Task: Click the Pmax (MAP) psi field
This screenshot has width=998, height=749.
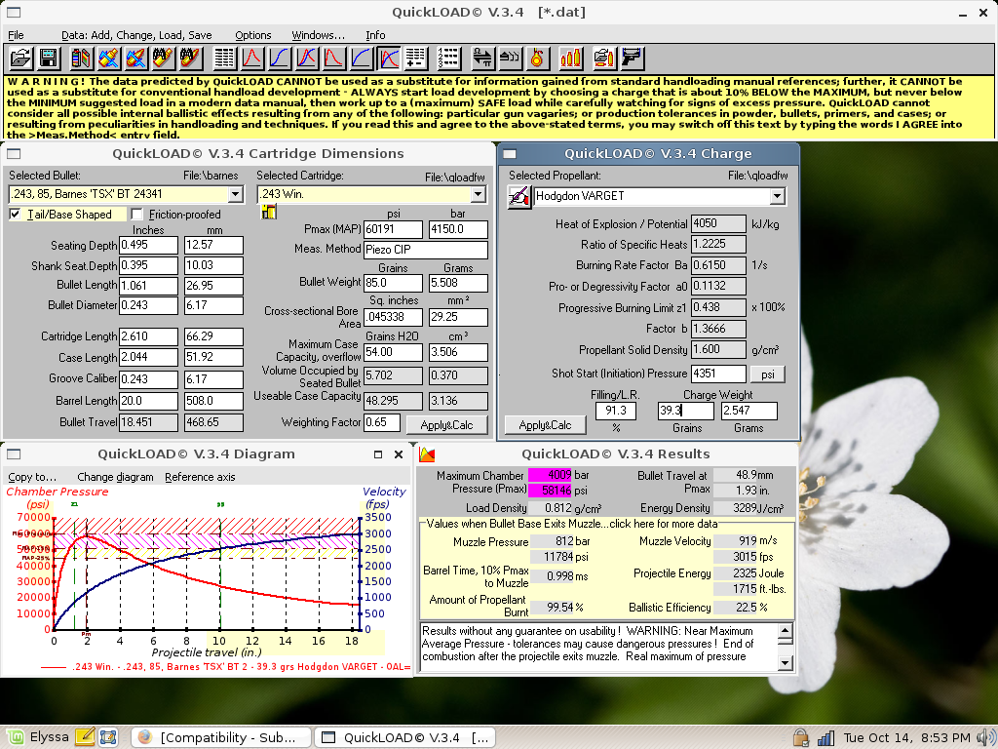Action: tap(393, 229)
